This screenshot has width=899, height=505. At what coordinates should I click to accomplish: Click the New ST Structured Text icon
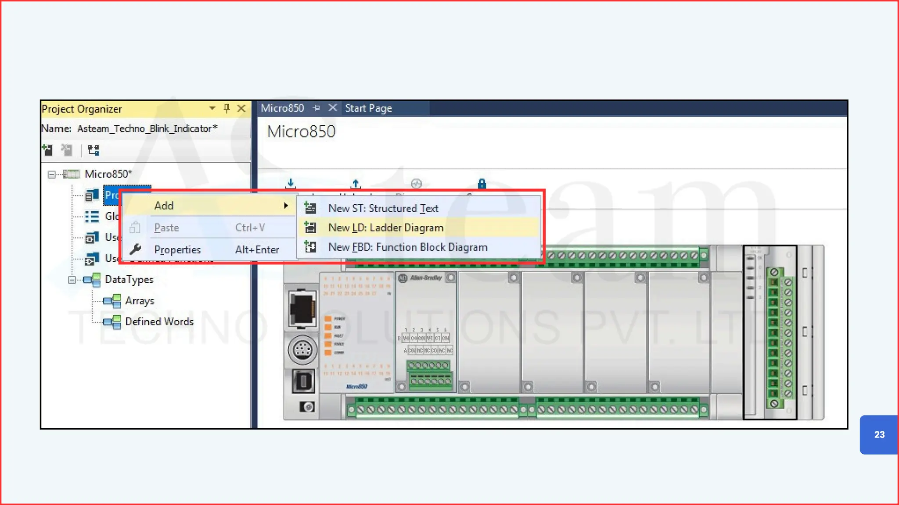310,208
